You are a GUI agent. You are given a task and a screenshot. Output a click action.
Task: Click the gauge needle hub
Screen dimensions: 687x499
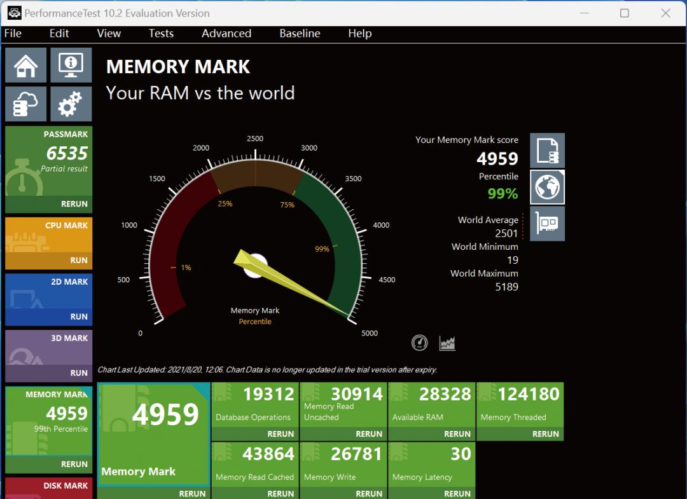click(256, 266)
